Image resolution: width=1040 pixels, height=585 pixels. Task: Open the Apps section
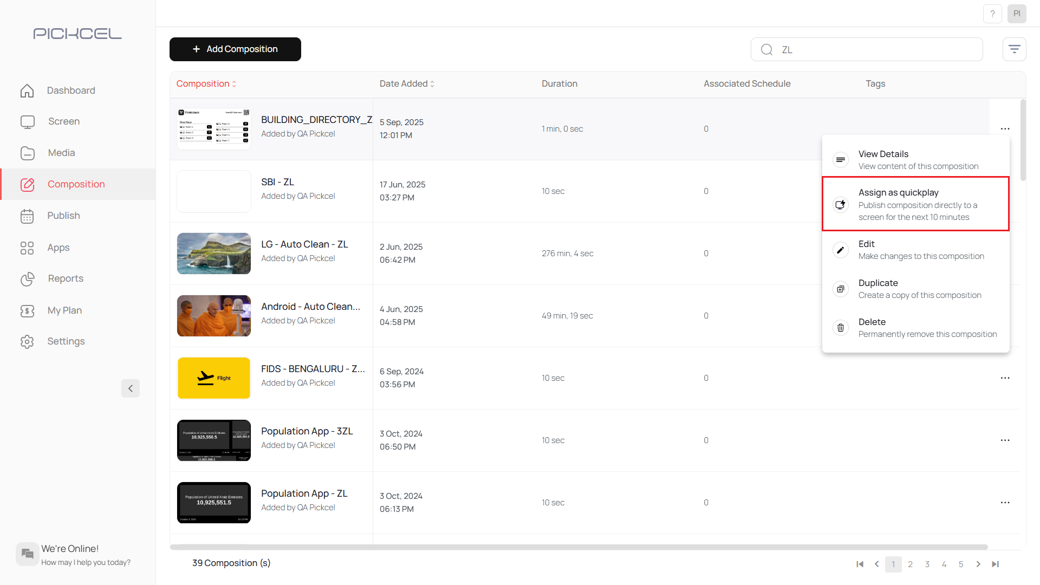(x=58, y=248)
